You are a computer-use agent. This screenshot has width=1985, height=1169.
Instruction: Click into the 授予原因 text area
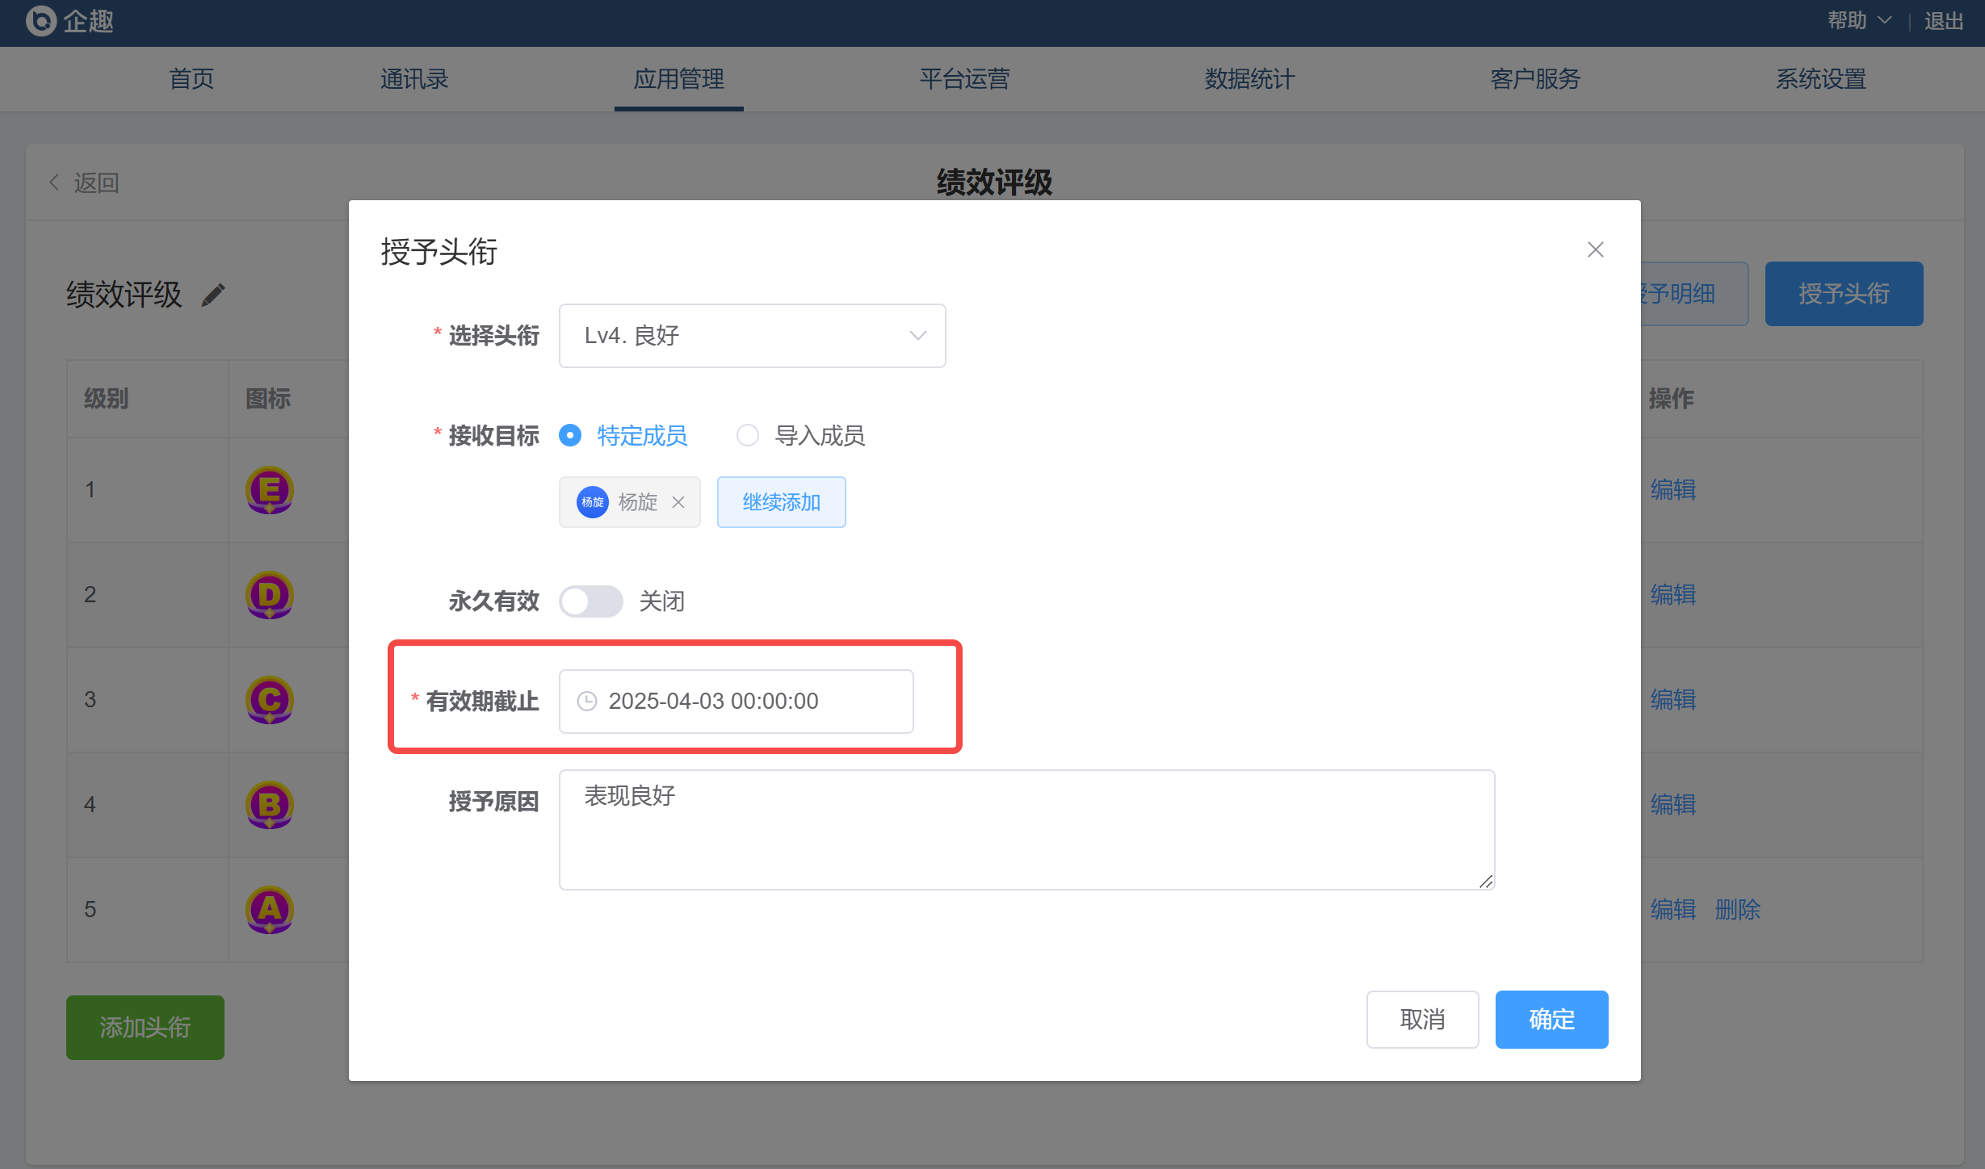1026,830
